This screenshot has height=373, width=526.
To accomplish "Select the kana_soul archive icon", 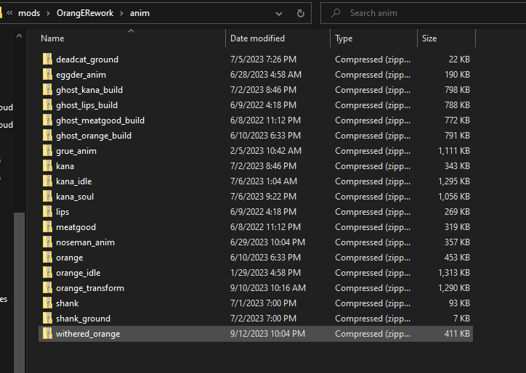I will coord(47,197).
